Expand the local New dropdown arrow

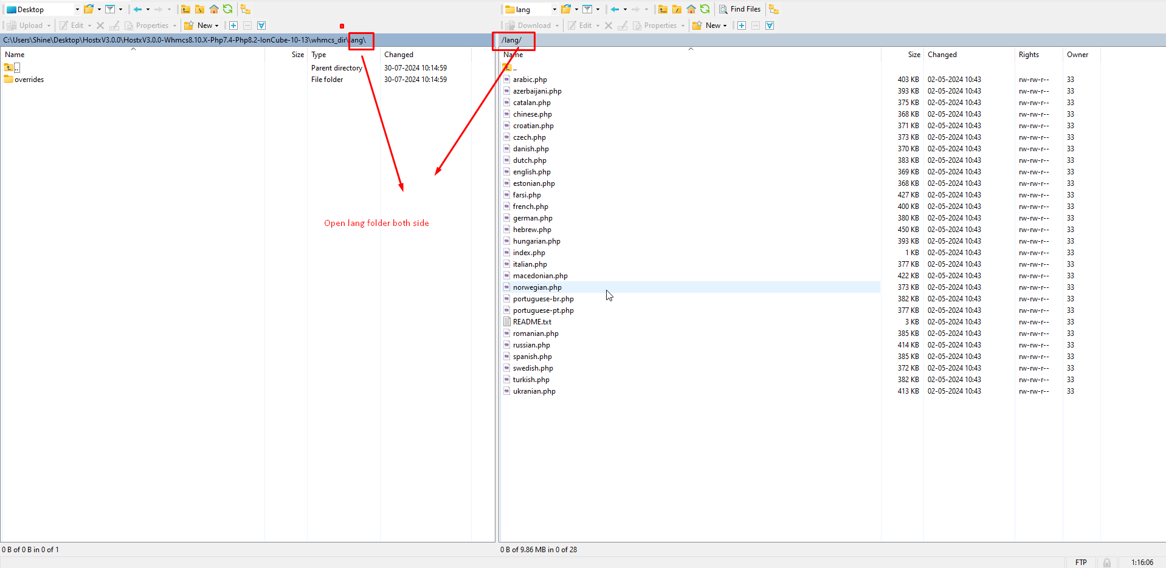coord(217,26)
